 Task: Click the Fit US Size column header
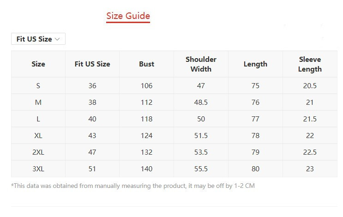(x=92, y=64)
